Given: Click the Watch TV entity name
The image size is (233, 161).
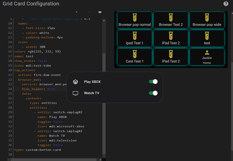Looking at the screenshot, I should 91,93.
